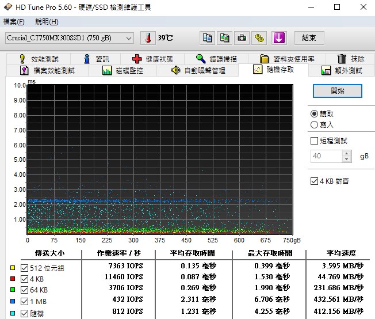Click the 開始 button to start test
The height and width of the screenshot is (319, 375).
338,91
